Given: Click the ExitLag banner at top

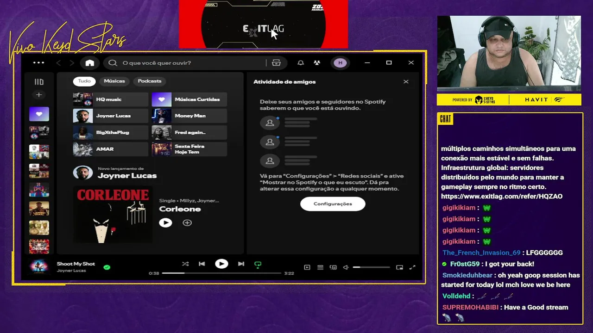Looking at the screenshot, I should (x=263, y=24).
